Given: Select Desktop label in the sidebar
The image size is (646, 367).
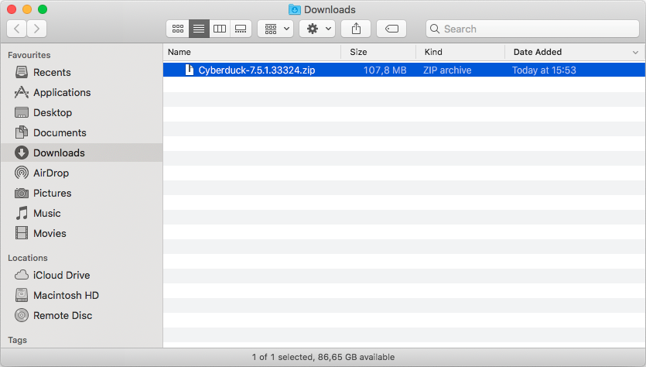Looking at the screenshot, I should [53, 112].
